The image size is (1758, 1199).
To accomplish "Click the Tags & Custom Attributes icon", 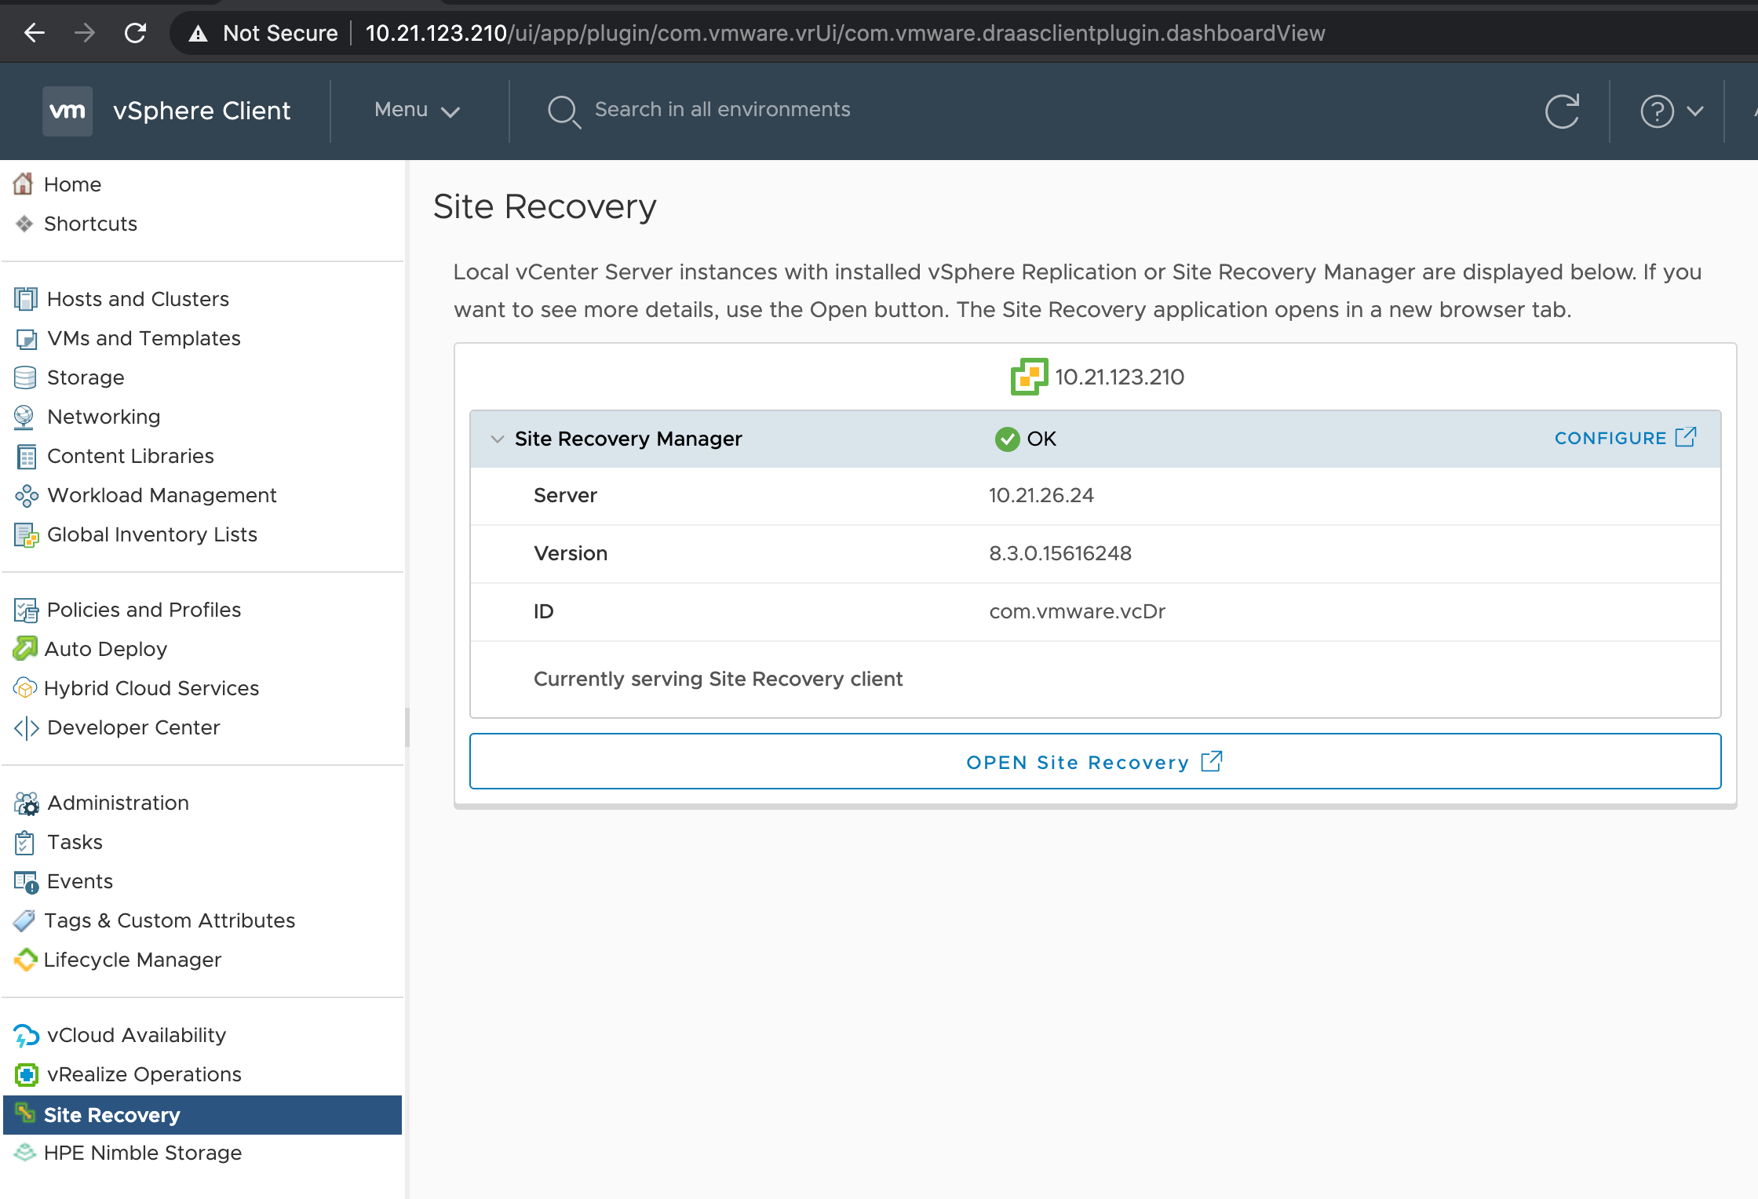I will (24, 920).
